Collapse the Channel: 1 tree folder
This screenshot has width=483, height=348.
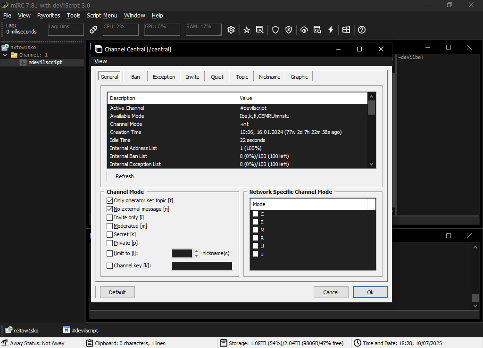point(5,55)
